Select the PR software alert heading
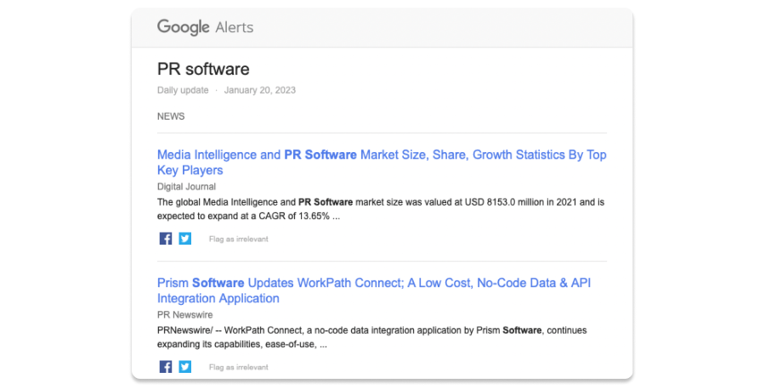The width and height of the screenshot is (765, 389). [x=203, y=69]
